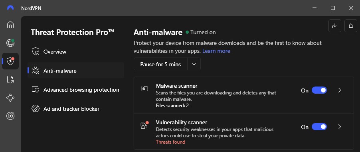Image resolution: width=360 pixels, height=152 pixels.
Task: Open Vulnerability scanner details chevron
Action: 340,127
